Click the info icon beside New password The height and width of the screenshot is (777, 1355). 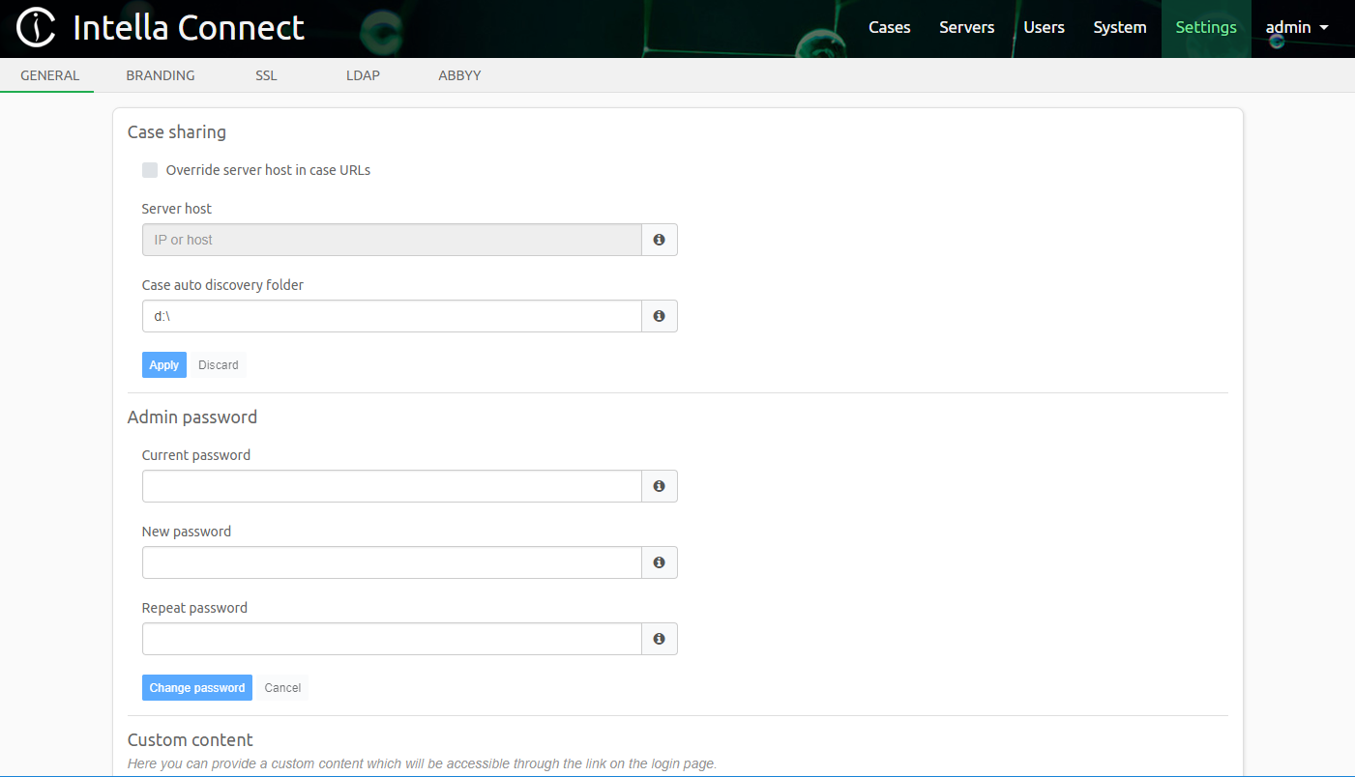tap(659, 561)
